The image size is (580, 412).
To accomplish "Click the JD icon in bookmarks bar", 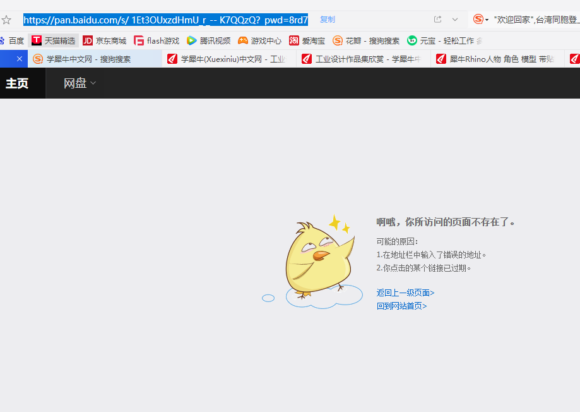I will 88,40.
